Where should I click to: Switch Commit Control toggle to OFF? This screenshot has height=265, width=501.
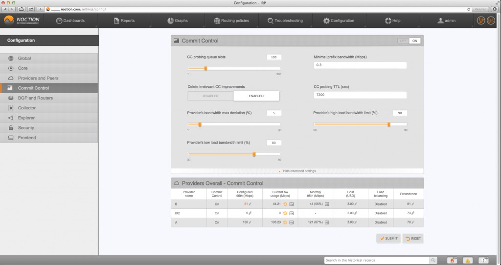click(403, 41)
